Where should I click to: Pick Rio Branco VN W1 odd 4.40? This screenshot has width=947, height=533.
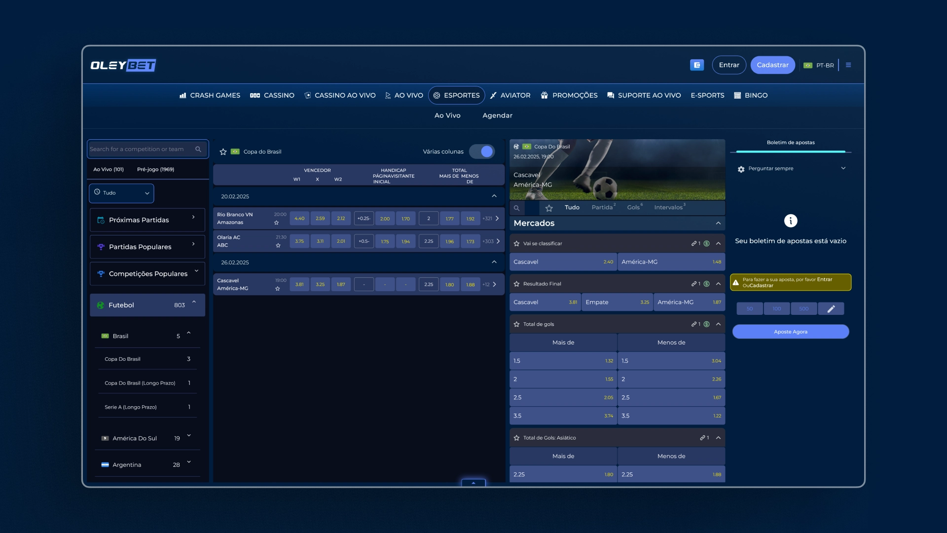tap(299, 218)
